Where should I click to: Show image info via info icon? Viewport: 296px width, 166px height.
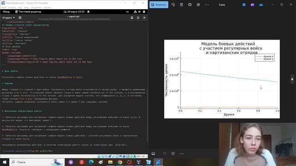coord(173,154)
